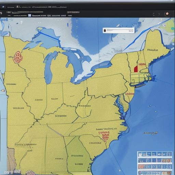This screenshot has width=175, height=175.
Task: Click the last icon in the legend's third row
Action: (170, 166)
